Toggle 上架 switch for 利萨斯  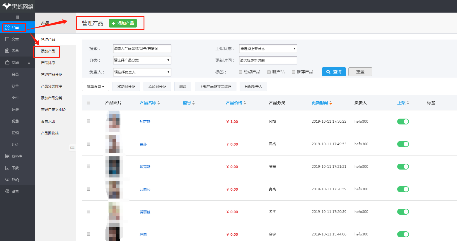[403, 121]
